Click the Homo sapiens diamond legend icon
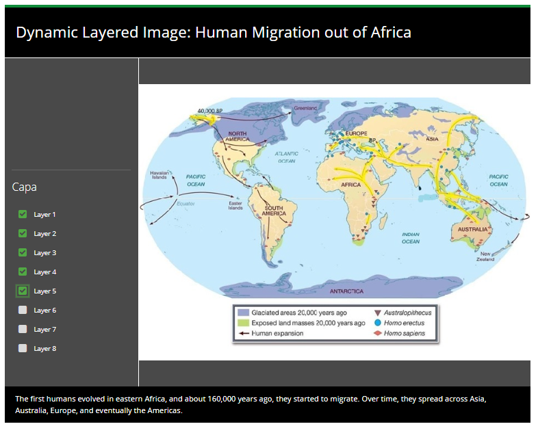The width and height of the screenshot is (538, 435). pyautogui.click(x=378, y=334)
